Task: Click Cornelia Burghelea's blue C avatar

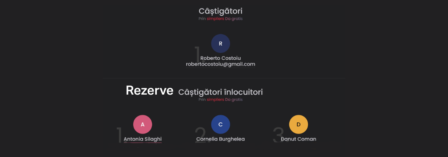Action: 220,124
